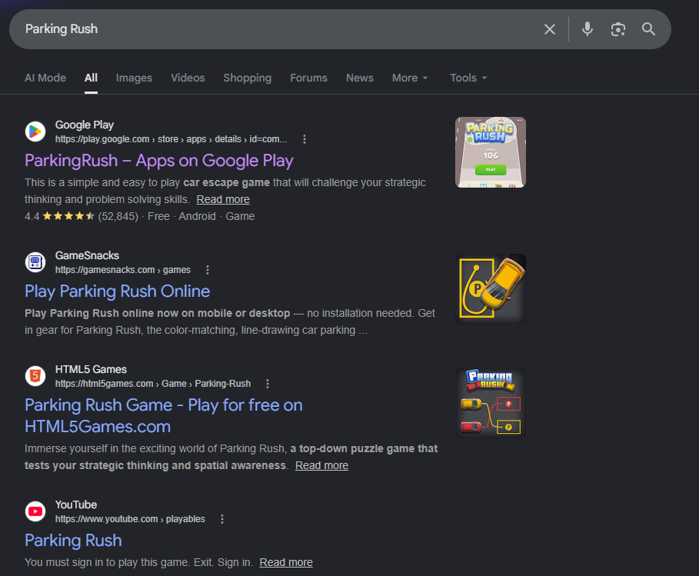This screenshot has height=576, width=699.
Task: Open the News tab
Action: [360, 78]
